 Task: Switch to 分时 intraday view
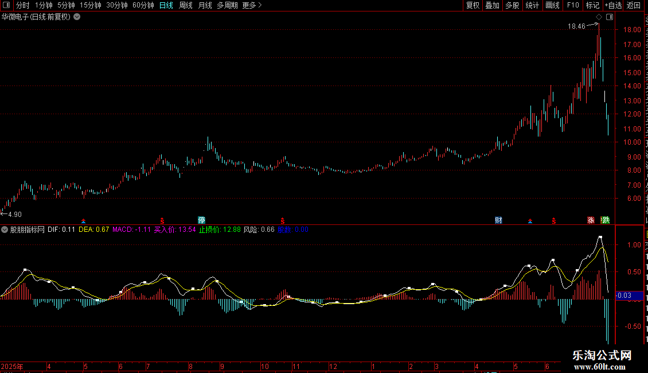coord(23,5)
